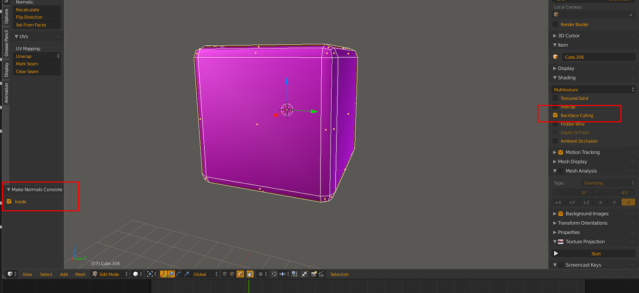Click the Cube.306 name field
The height and width of the screenshot is (293, 639).
point(598,56)
